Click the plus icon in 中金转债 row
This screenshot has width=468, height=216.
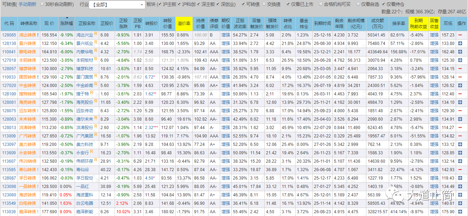click(460, 86)
